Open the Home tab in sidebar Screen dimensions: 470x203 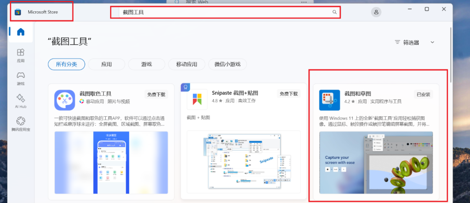click(21, 32)
